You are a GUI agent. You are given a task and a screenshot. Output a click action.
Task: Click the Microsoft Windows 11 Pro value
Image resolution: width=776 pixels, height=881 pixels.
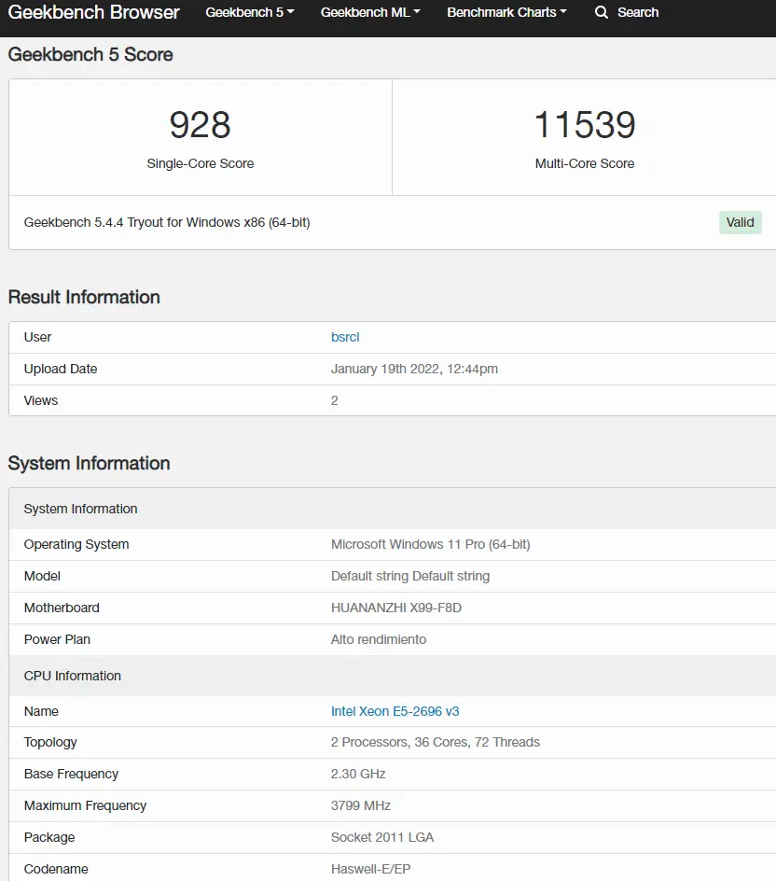(431, 544)
